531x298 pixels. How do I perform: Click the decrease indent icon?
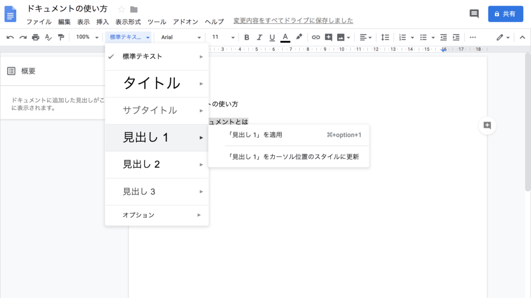(443, 37)
